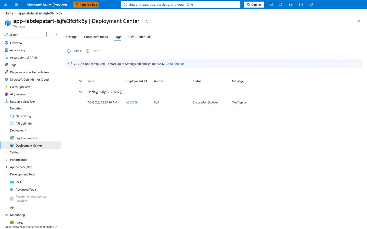367x229 pixels.
Task: Select Deployment Center in sidebar
Action: coord(29,146)
